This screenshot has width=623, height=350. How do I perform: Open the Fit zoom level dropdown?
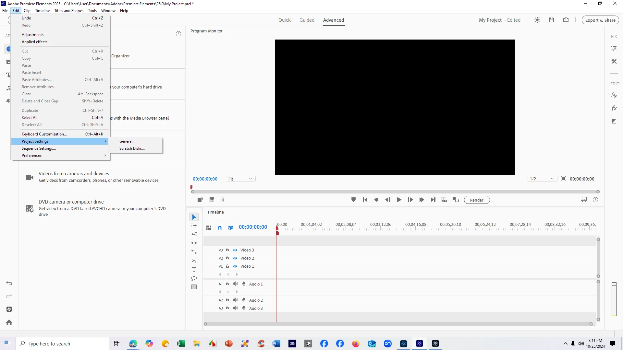[x=240, y=179]
